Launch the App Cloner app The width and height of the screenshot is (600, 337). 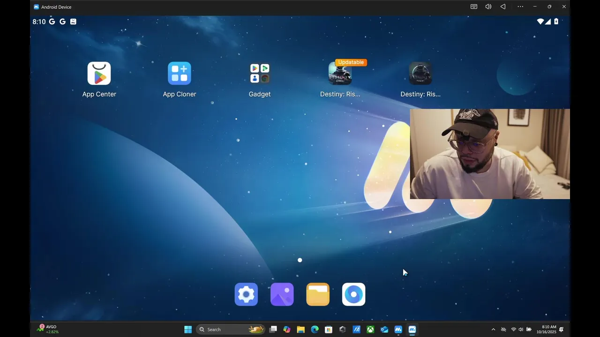pos(180,73)
